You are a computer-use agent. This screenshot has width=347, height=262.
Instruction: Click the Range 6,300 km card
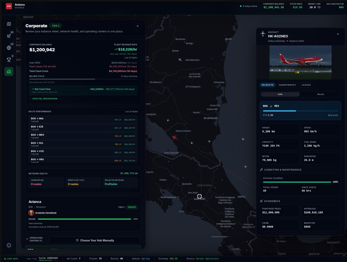[x=280, y=130]
